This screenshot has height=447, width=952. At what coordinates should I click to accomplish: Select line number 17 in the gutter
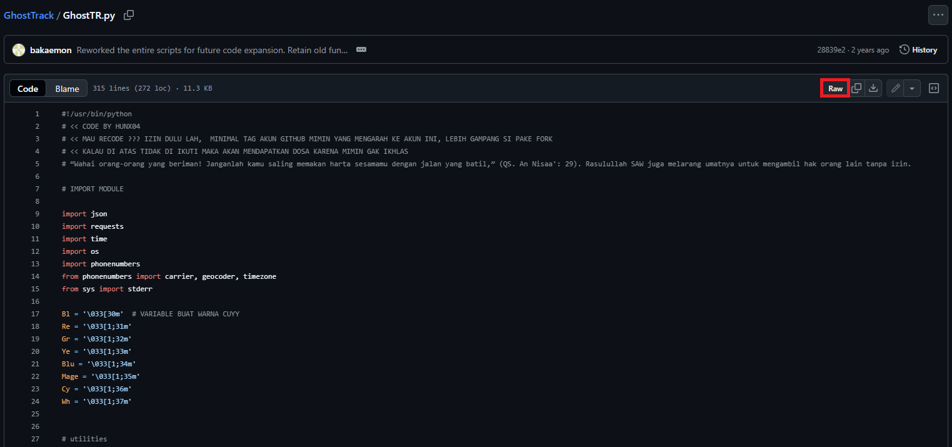tap(35, 314)
